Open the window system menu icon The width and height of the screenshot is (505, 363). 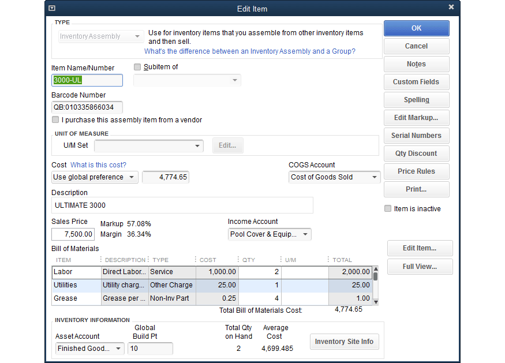click(x=52, y=8)
